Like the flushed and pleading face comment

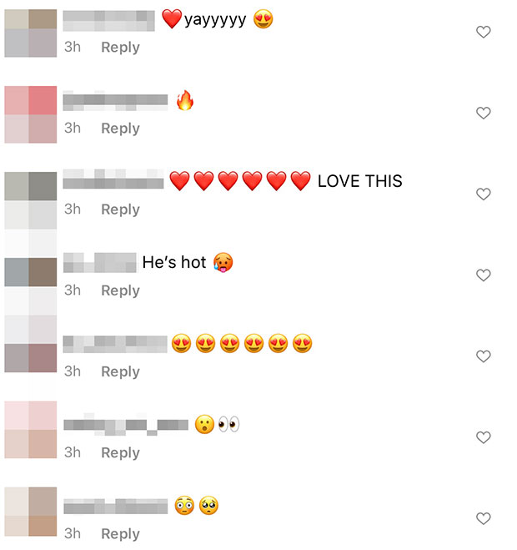tap(483, 518)
